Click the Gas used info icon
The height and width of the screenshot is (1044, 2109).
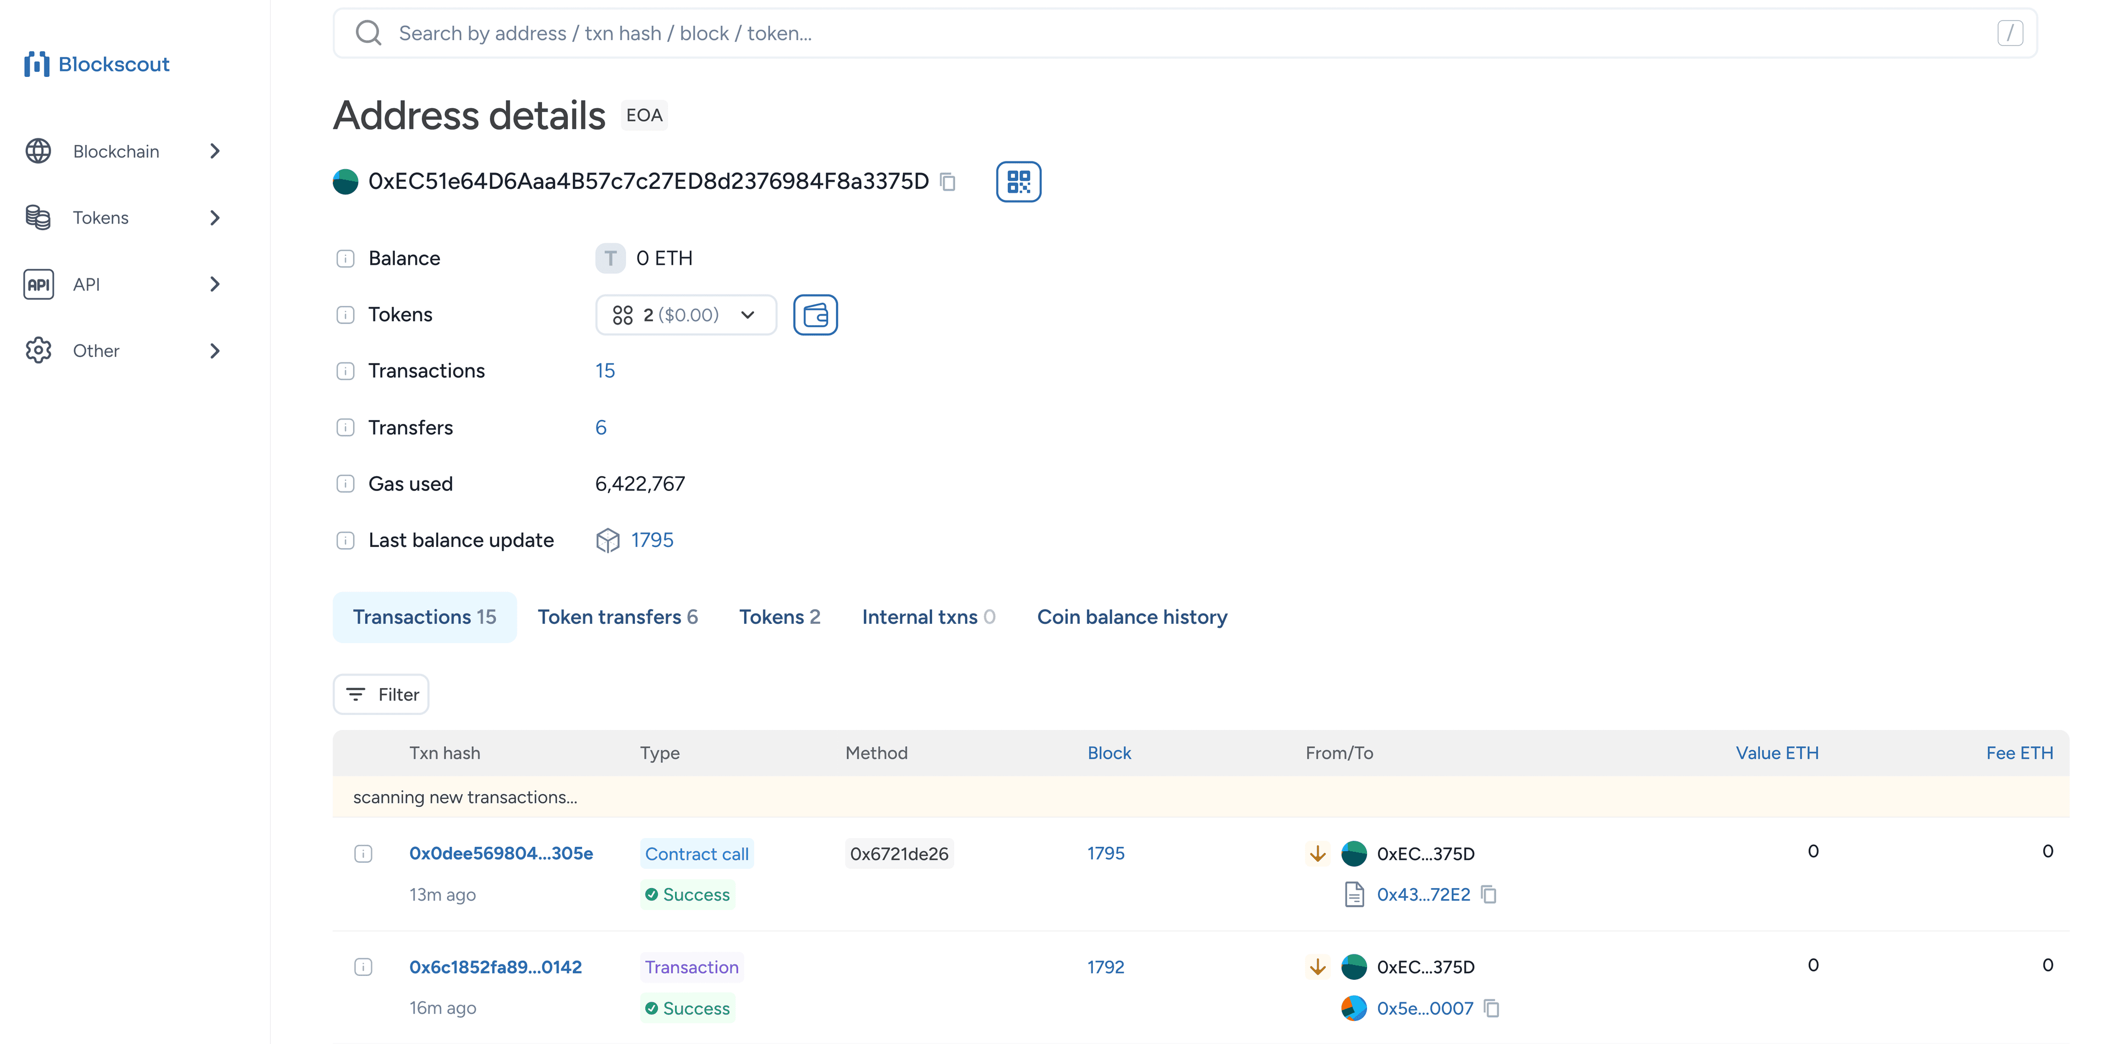pos(345,484)
